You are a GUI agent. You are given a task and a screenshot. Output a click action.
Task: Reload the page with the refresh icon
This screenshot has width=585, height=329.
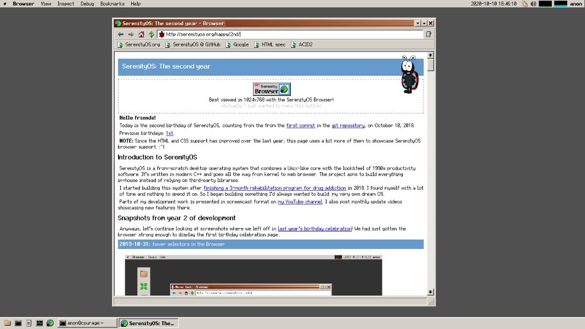pos(151,35)
